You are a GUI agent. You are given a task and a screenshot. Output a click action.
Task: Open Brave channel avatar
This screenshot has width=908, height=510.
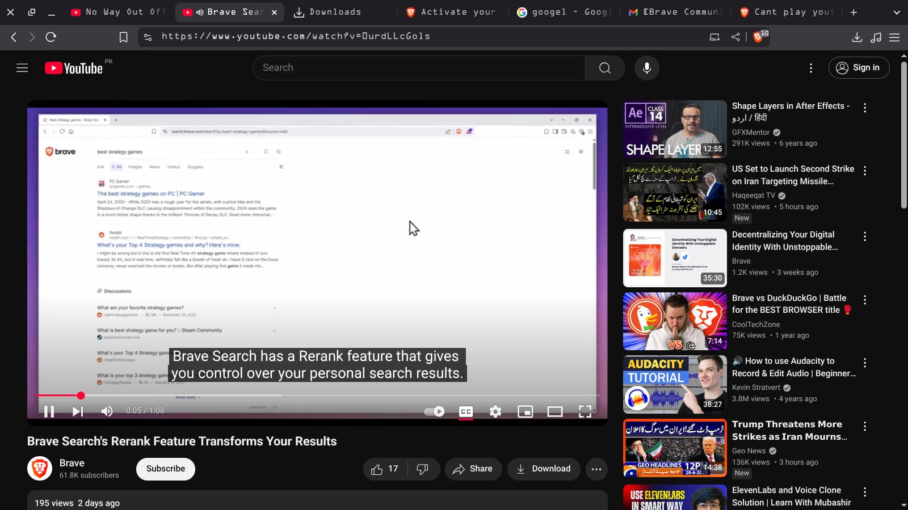coord(40,469)
